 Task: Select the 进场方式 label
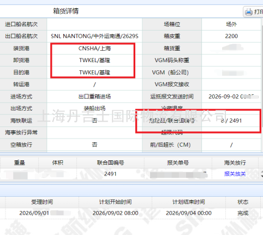tap(21, 97)
